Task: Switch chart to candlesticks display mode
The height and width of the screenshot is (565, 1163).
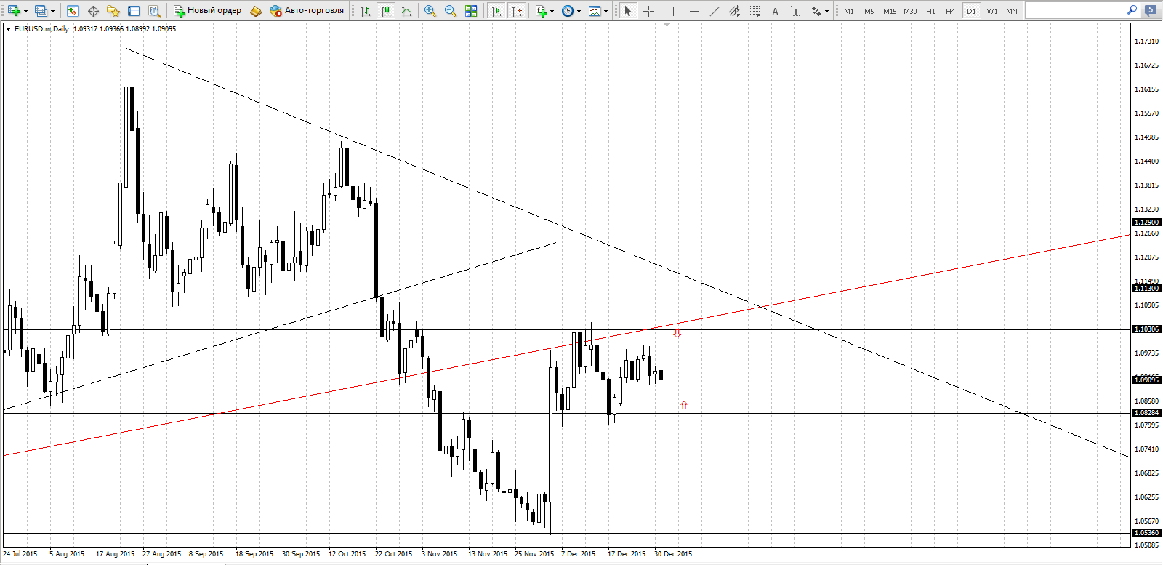Action: click(x=386, y=11)
